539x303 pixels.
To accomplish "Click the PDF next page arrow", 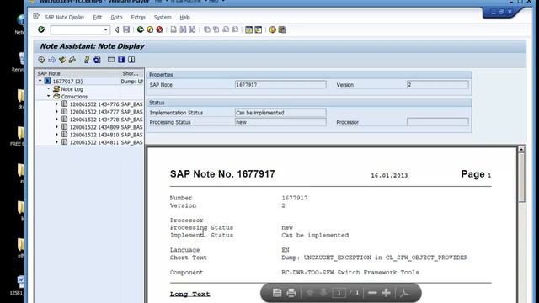I will click(x=323, y=293).
